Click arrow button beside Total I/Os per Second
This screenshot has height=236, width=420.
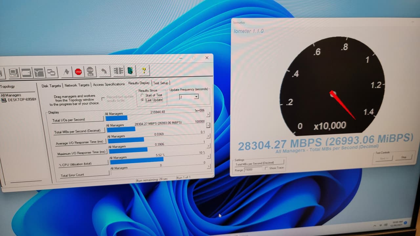pyautogui.click(x=208, y=115)
